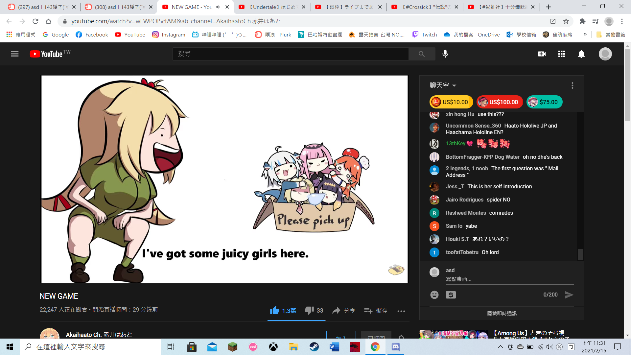The width and height of the screenshot is (631, 355).
Task: Mute the NEW GAME tab audio icon
Action: click(218, 7)
